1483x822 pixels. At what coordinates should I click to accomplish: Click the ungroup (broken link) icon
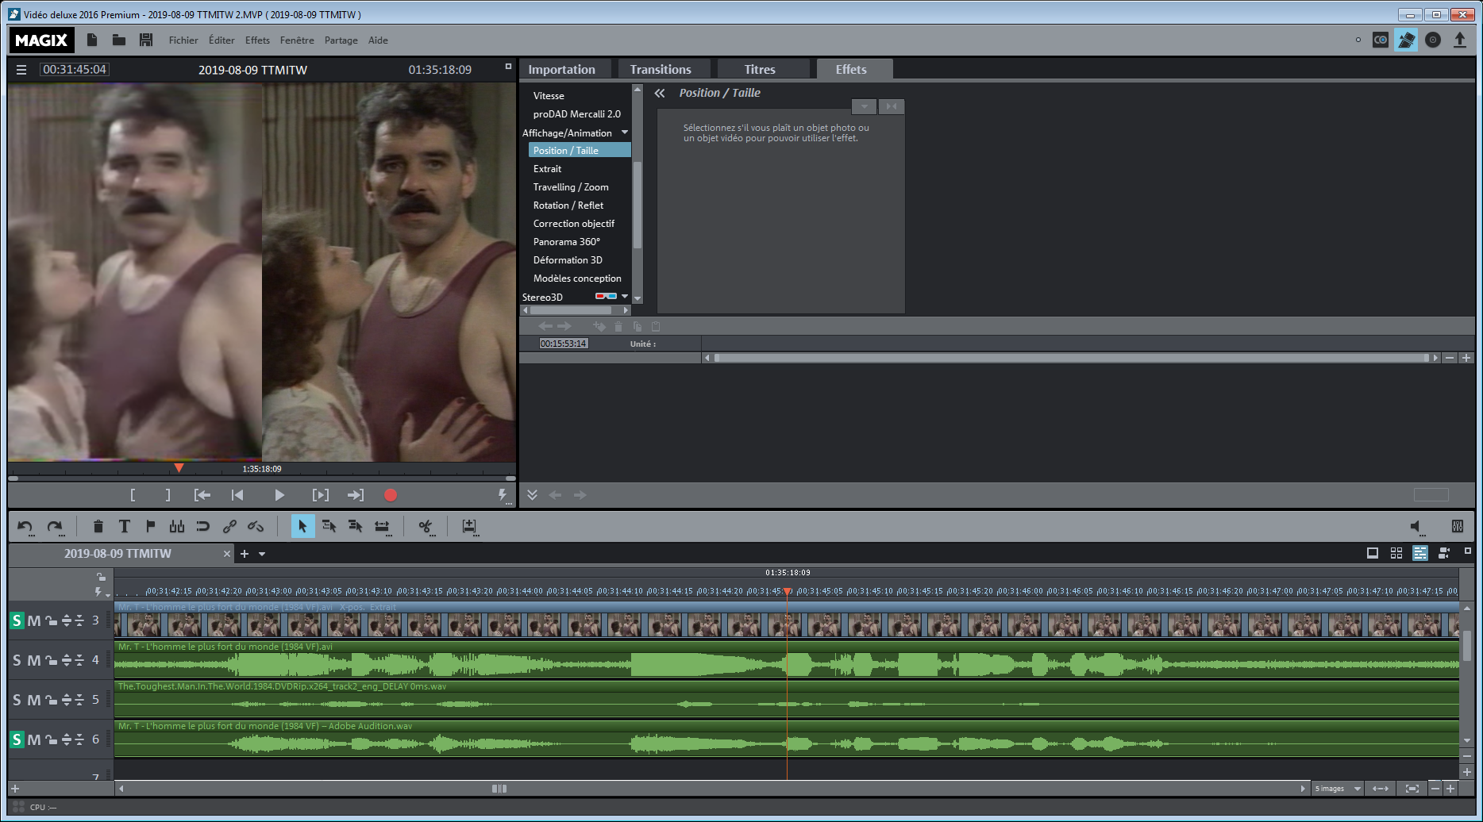(x=256, y=526)
